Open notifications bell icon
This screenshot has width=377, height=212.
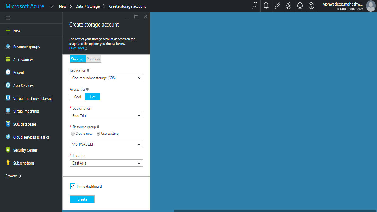tap(266, 6)
